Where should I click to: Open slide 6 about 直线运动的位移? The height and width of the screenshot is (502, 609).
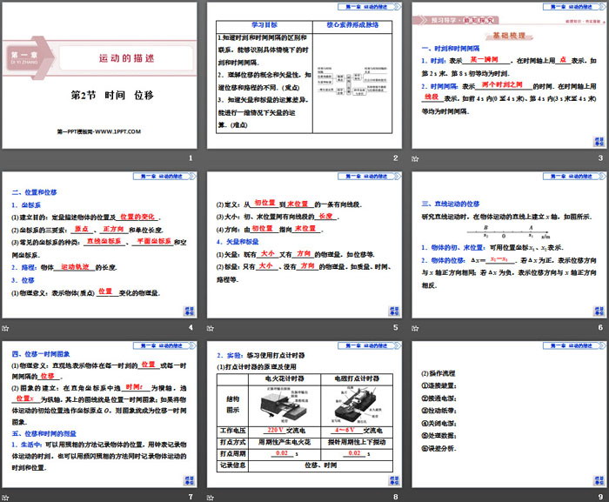tap(509, 245)
